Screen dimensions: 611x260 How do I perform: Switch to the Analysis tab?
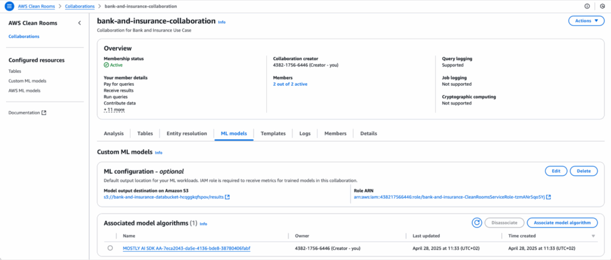[114, 133]
